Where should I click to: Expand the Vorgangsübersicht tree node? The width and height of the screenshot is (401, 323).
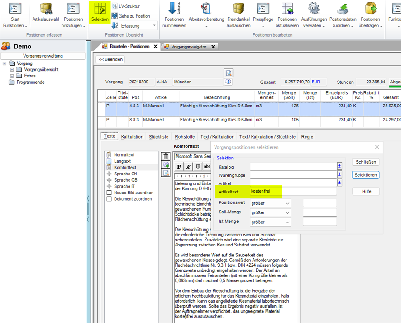coord(12,70)
